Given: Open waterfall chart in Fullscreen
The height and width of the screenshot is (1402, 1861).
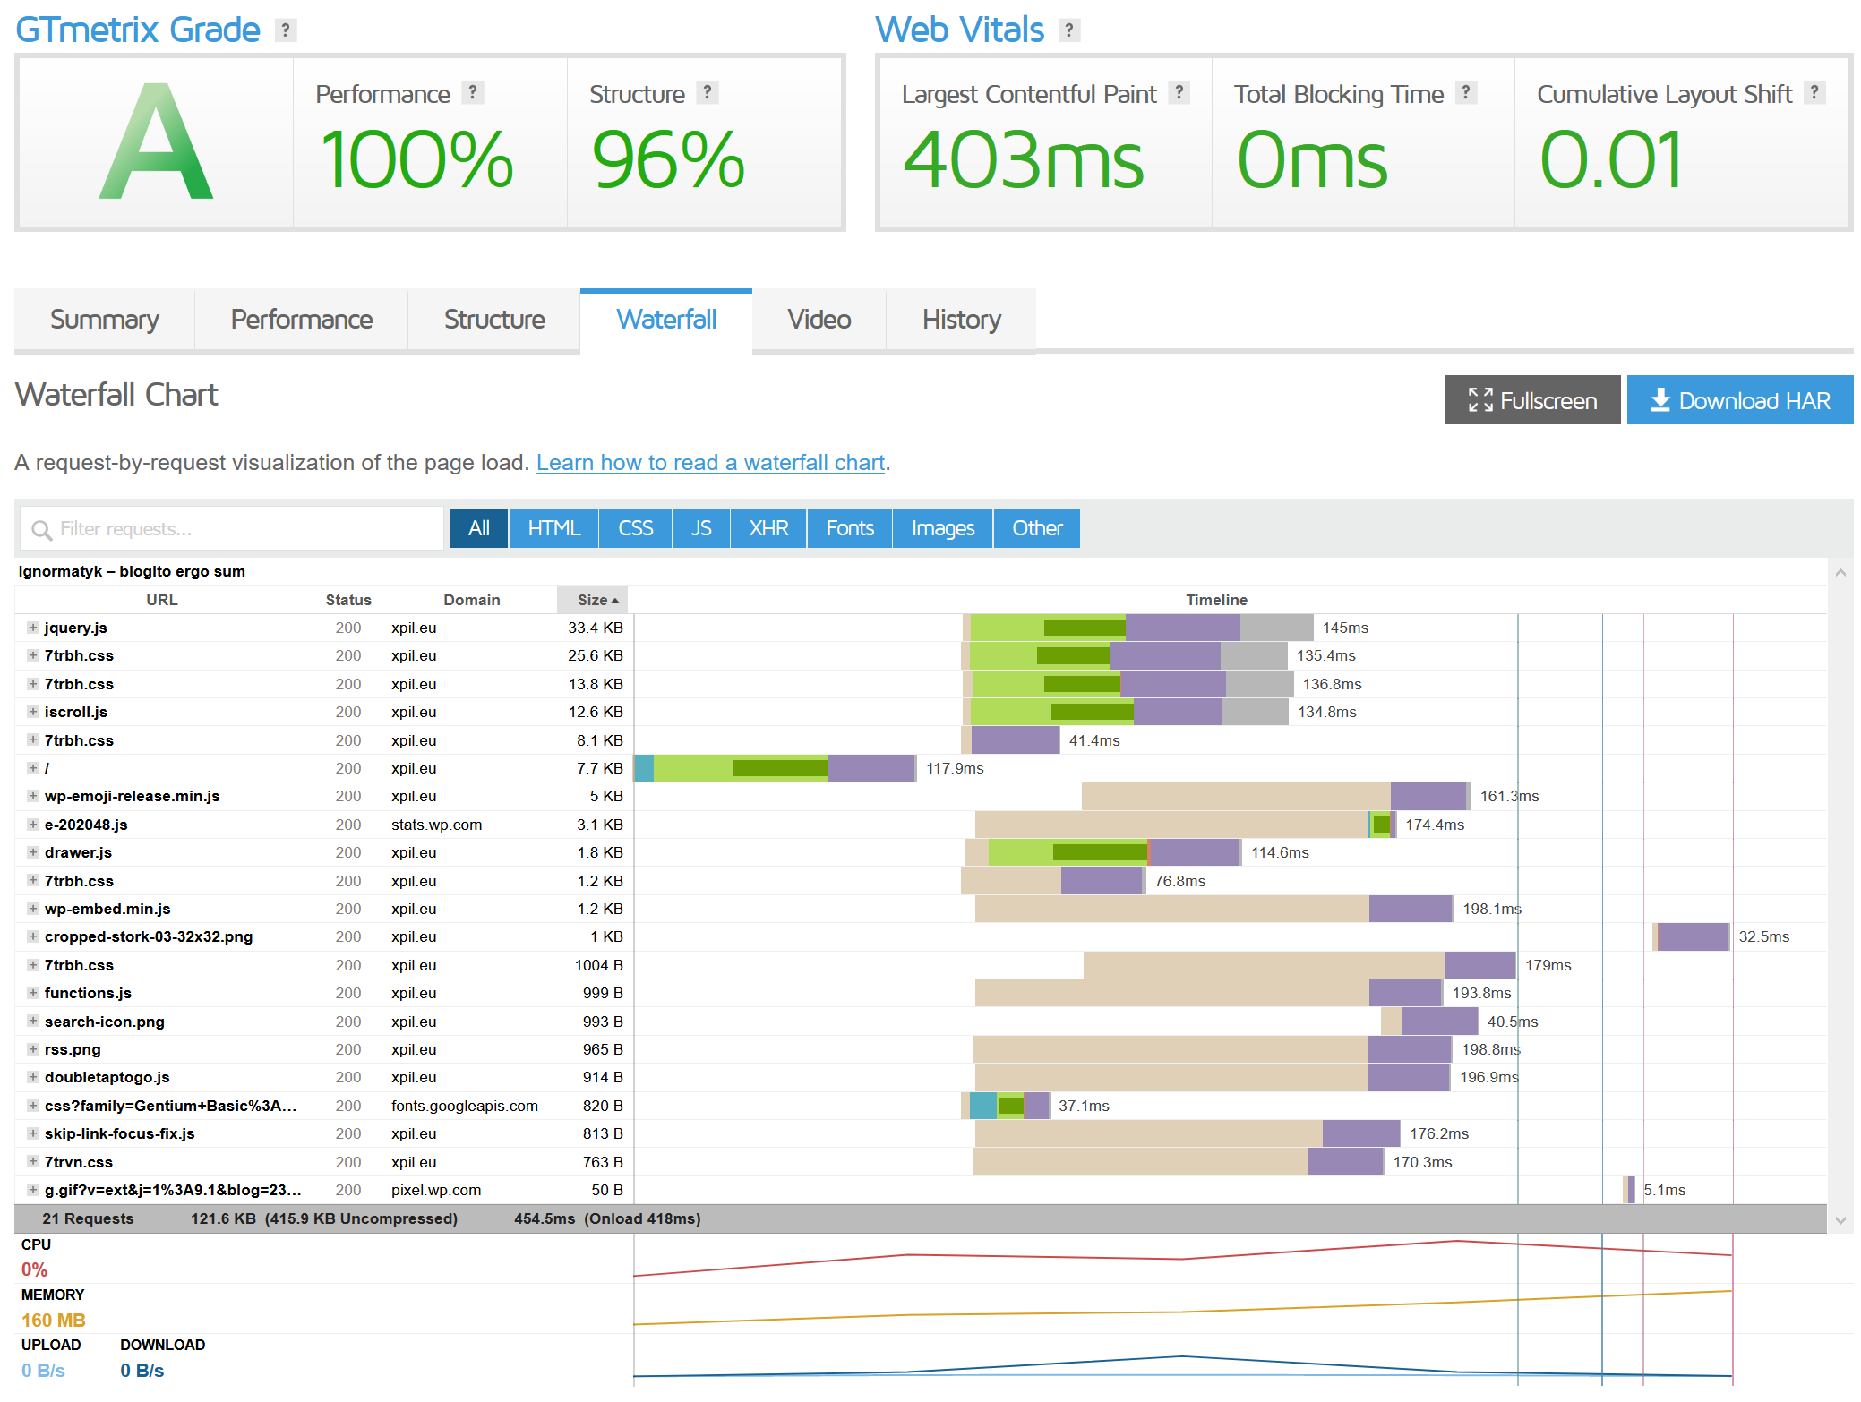Looking at the screenshot, I should [x=1531, y=400].
